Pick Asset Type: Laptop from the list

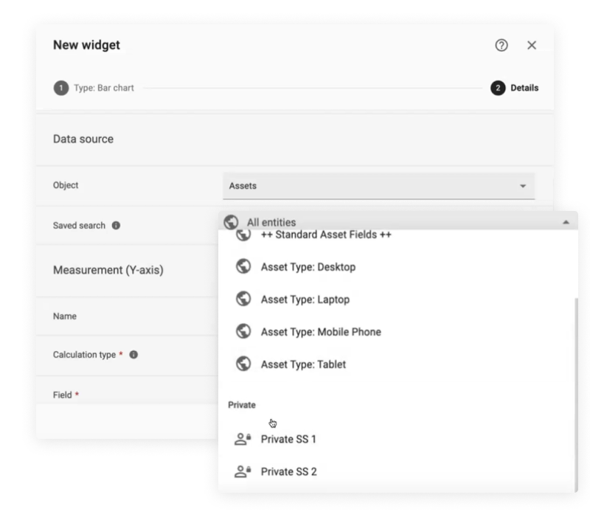click(305, 299)
